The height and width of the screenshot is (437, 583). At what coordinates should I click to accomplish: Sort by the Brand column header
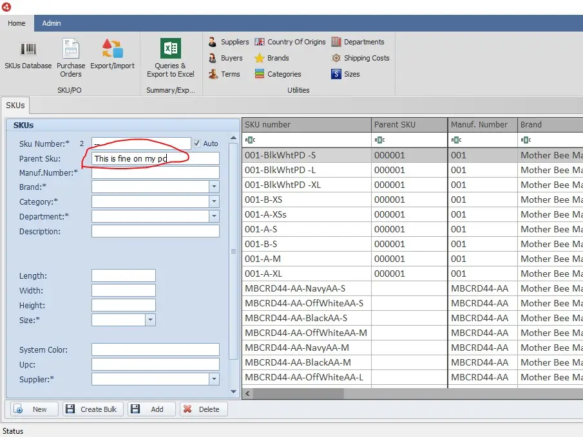(x=550, y=125)
